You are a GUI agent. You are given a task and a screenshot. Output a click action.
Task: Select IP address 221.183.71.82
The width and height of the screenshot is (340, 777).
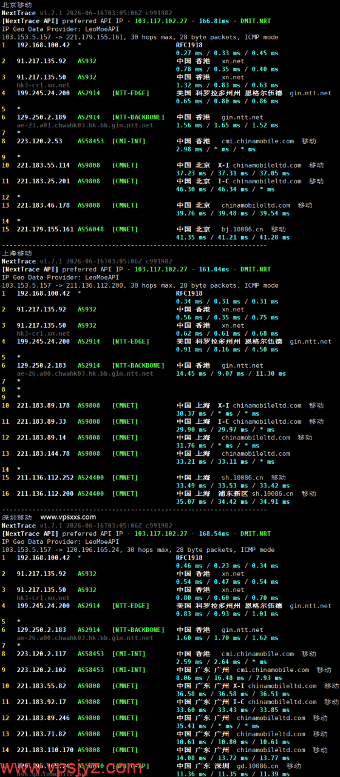(41, 734)
